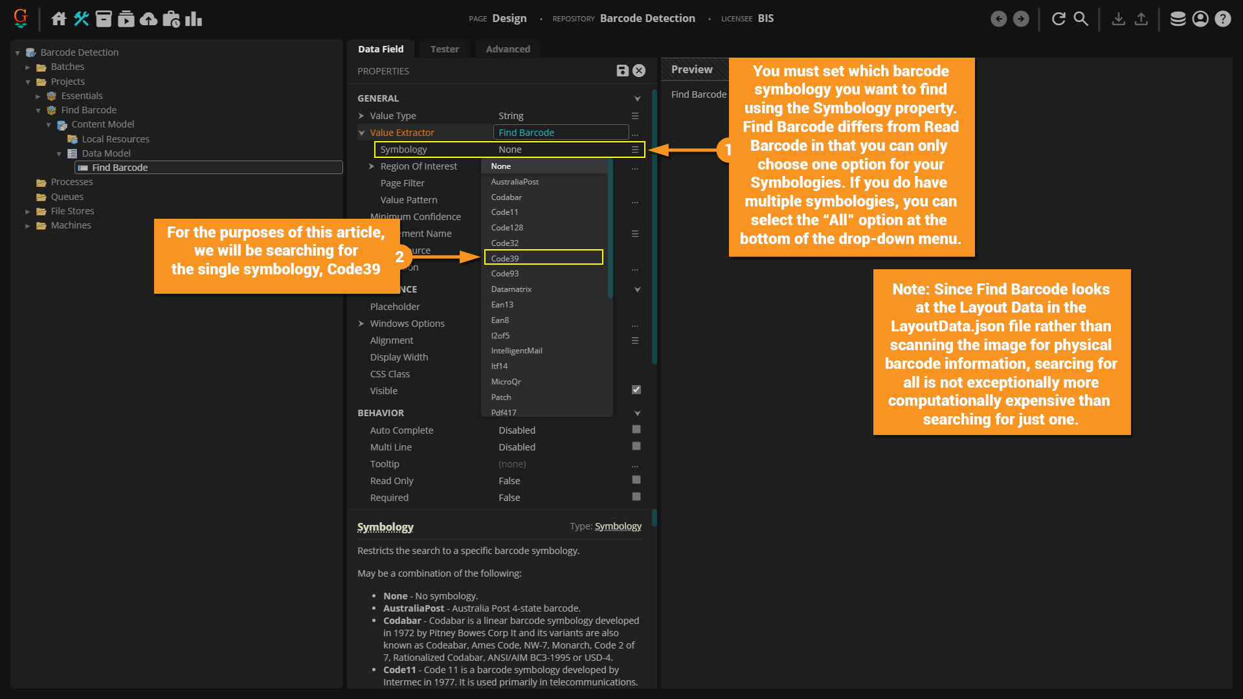The width and height of the screenshot is (1243, 699).
Task: Save properties with the floppy disk icon
Action: tap(622, 71)
